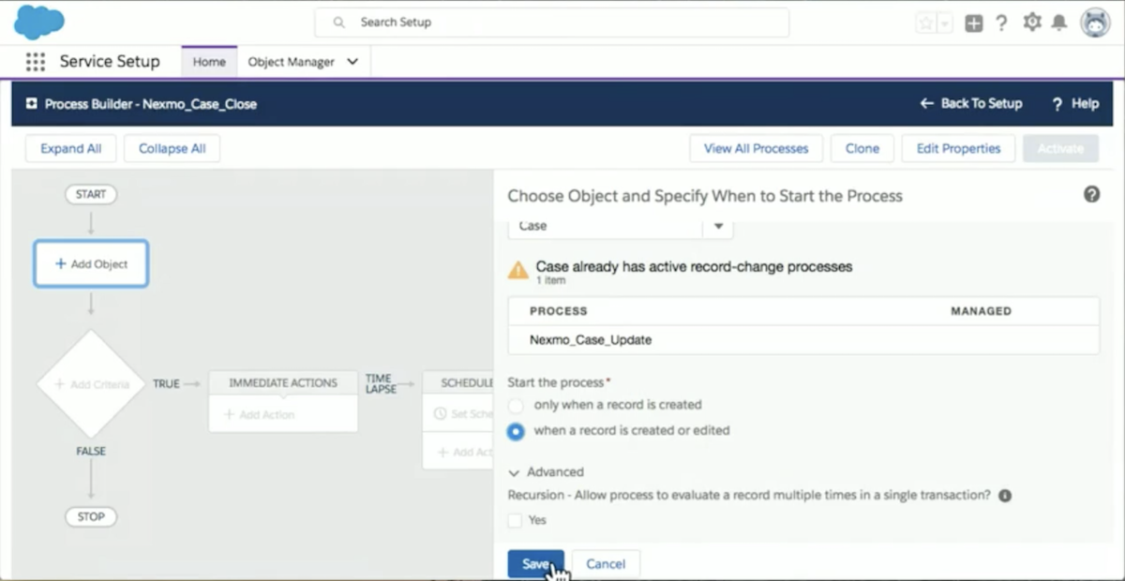Click the Activate button
1125x581 pixels.
tap(1060, 148)
